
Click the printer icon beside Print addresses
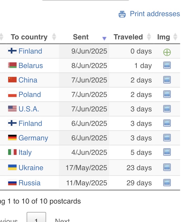click(122, 14)
